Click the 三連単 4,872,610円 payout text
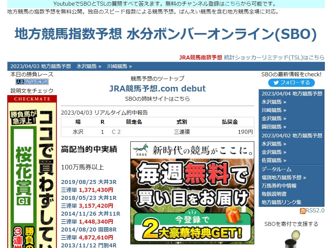This screenshot has height=248, width=336. [87, 237]
